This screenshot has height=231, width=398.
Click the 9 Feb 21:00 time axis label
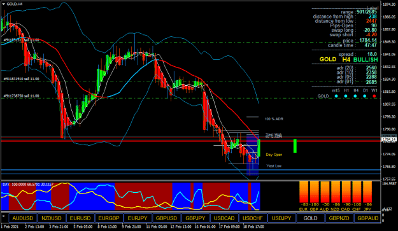132,227
